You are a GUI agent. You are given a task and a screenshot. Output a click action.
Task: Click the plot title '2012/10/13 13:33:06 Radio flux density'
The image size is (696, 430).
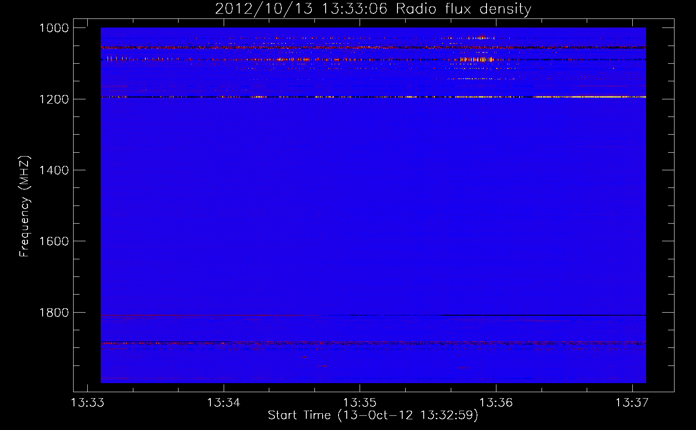pyautogui.click(x=373, y=9)
